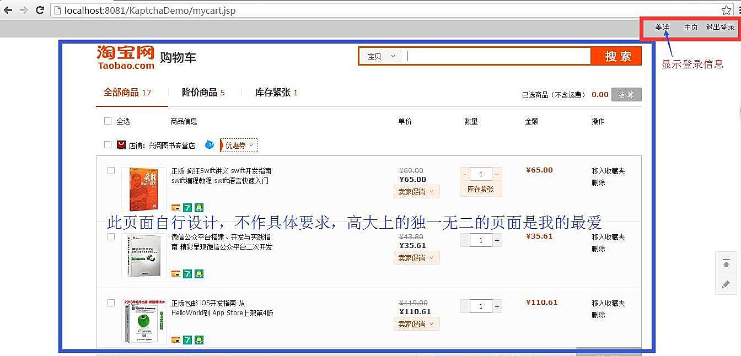Click the 退出登录 logout link
Viewport: 741px width, 356px height.
click(x=720, y=27)
